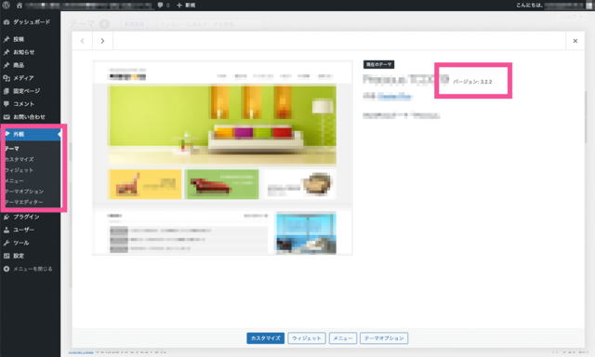595x357 pixels.
Task: Select テーマ submenu item
Action: click(x=12, y=149)
